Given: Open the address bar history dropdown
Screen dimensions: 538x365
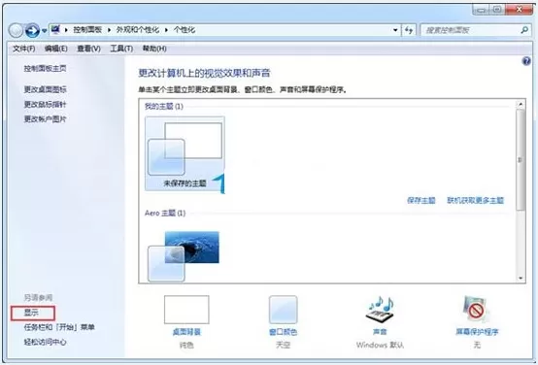Looking at the screenshot, I should click(x=395, y=30).
